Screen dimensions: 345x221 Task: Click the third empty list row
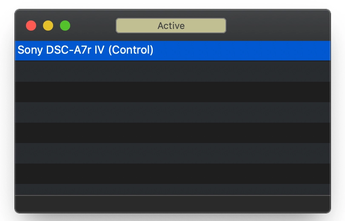[x=173, y=112]
